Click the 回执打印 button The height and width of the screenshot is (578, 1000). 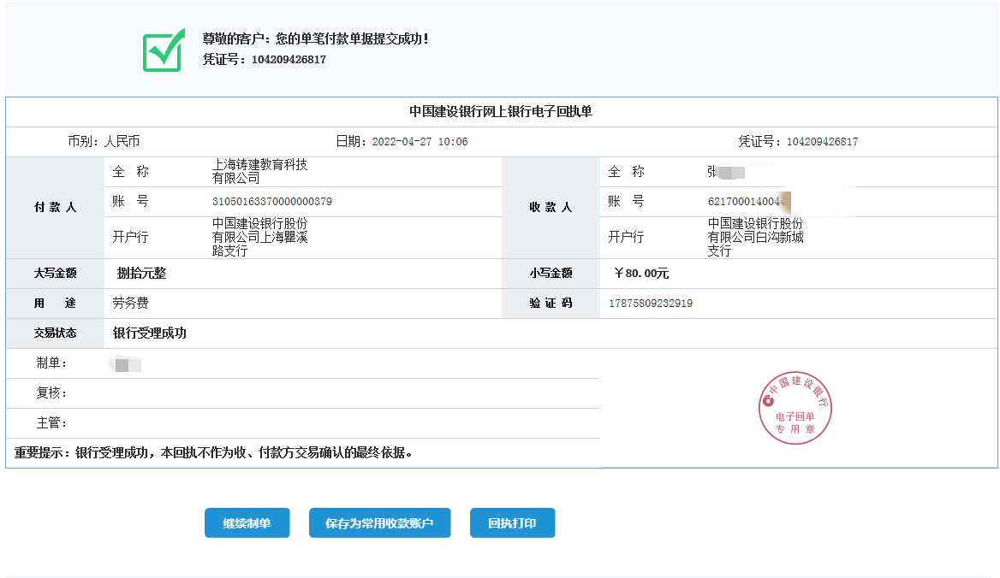[x=512, y=522]
